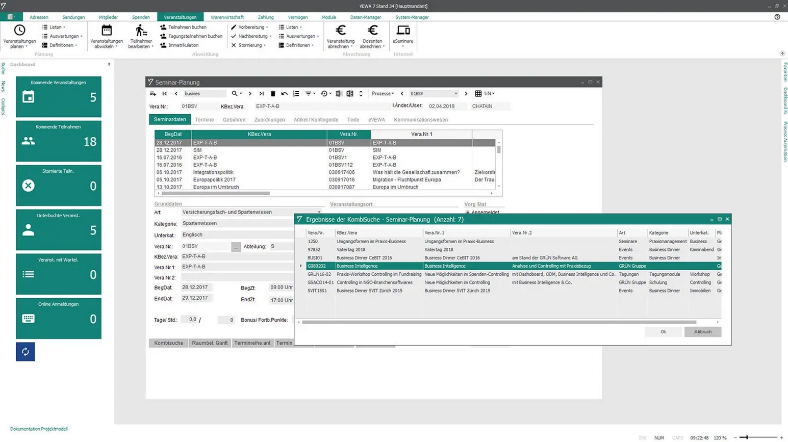Viewport: 788px width, 442px height.
Task: Jump to the first record icon
Action: [x=165, y=94]
